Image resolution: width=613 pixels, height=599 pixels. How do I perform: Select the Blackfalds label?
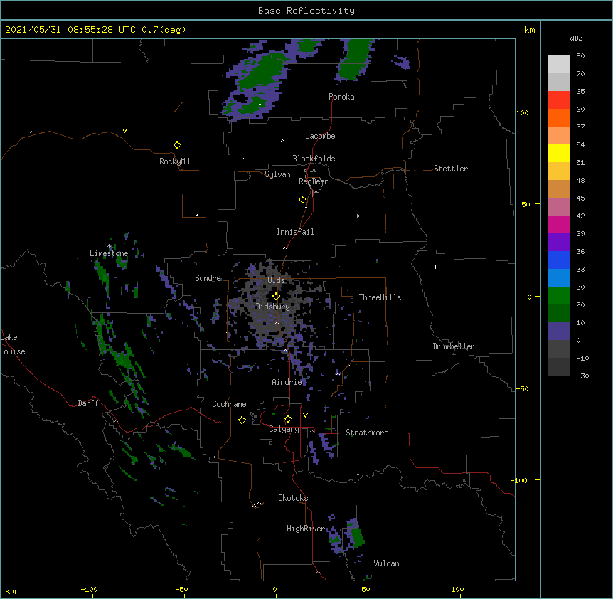tap(314, 159)
